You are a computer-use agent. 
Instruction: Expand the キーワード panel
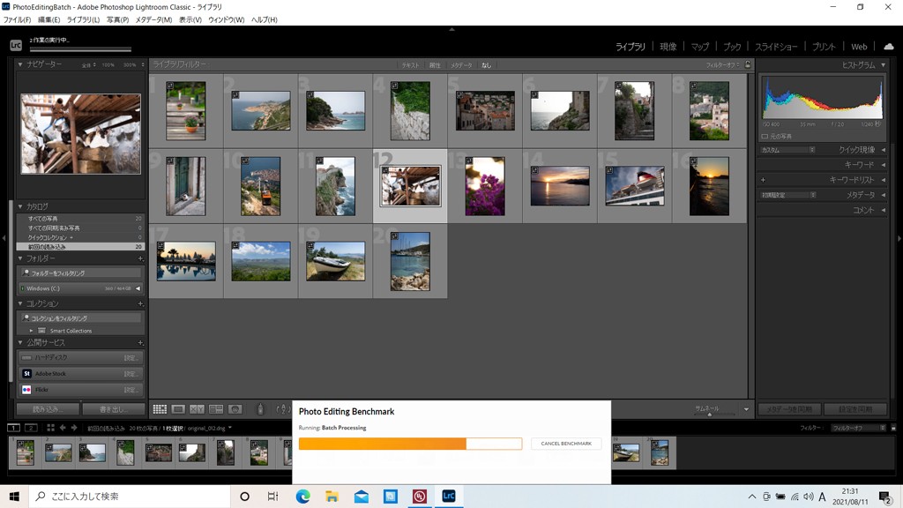(x=884, y=165)
